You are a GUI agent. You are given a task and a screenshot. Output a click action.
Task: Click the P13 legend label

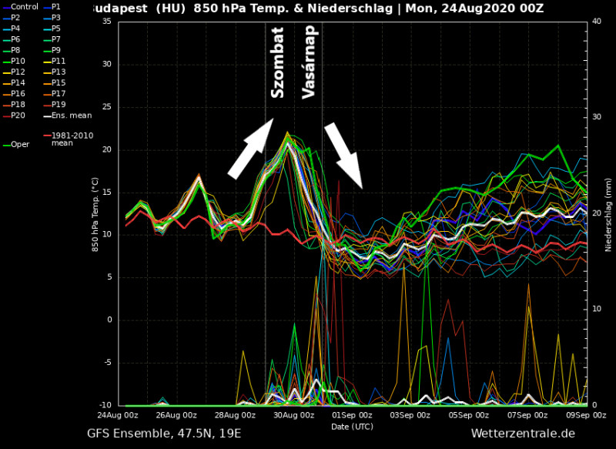pyautogui.click(x=59, y=72)
